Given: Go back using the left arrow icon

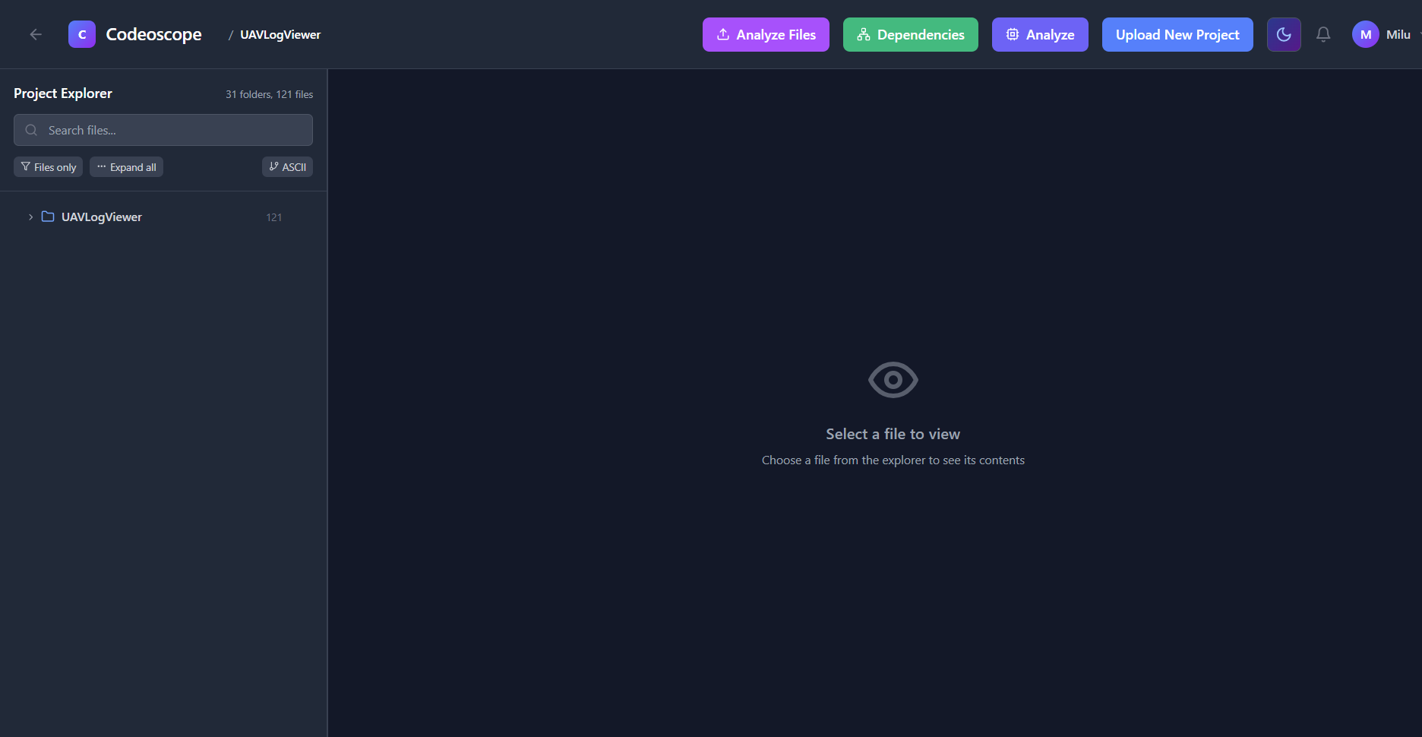Looking at the screenshot, I should coord(36,34).
